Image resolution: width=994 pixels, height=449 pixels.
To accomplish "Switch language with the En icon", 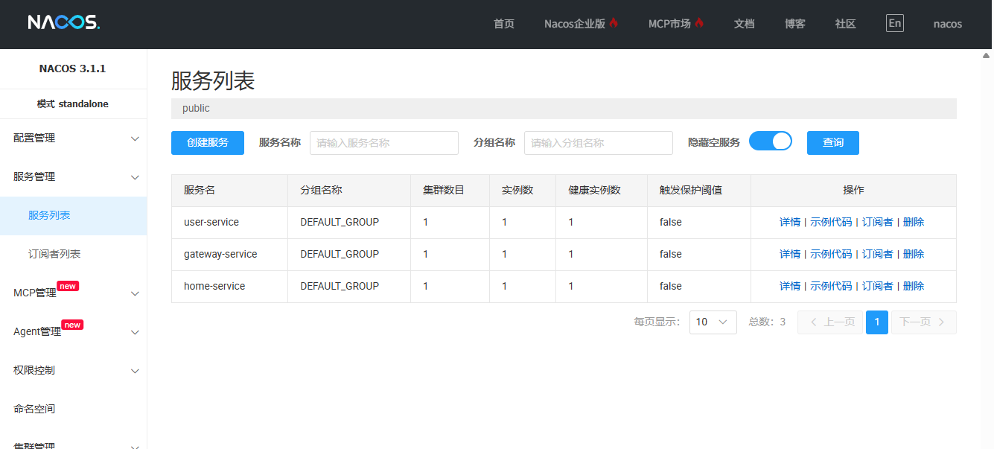I will 894,23.
